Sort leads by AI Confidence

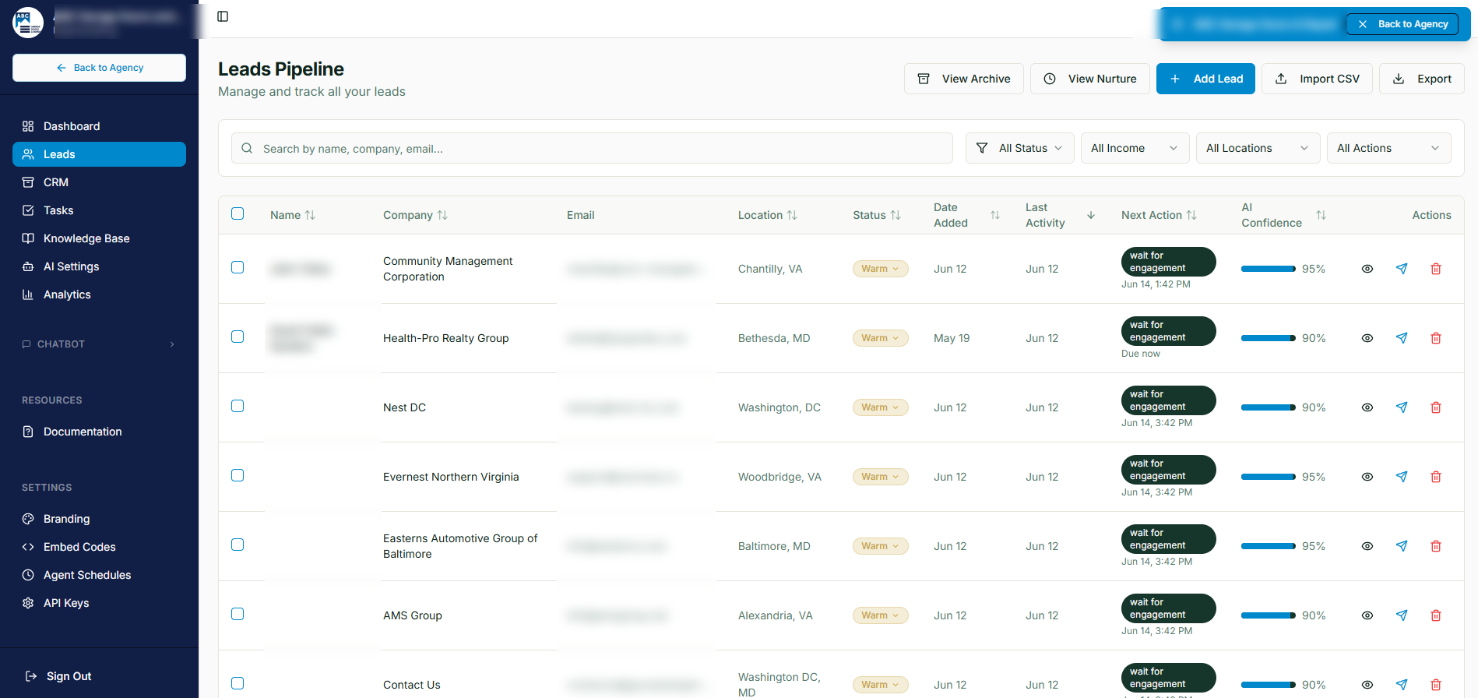1321,215
